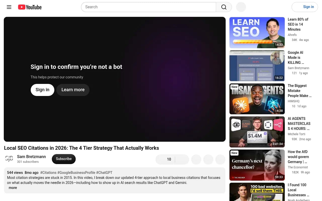Click the white Sign in button in the player
The width and height of the screenshot is (322, 201).
(x=43, y=90)
